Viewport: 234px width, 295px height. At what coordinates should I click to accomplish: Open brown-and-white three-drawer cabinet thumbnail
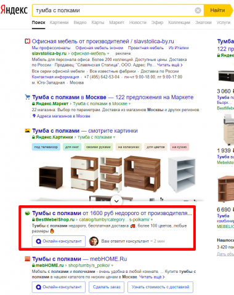tap(84, 174)
